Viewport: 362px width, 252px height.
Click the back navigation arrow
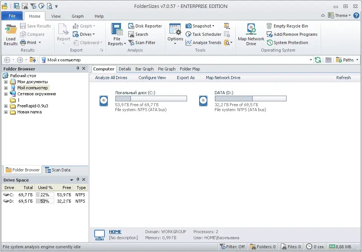point(7,60)
